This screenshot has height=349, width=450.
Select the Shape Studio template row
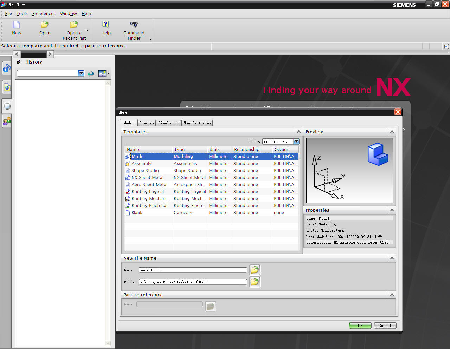(x=212, y=171)
